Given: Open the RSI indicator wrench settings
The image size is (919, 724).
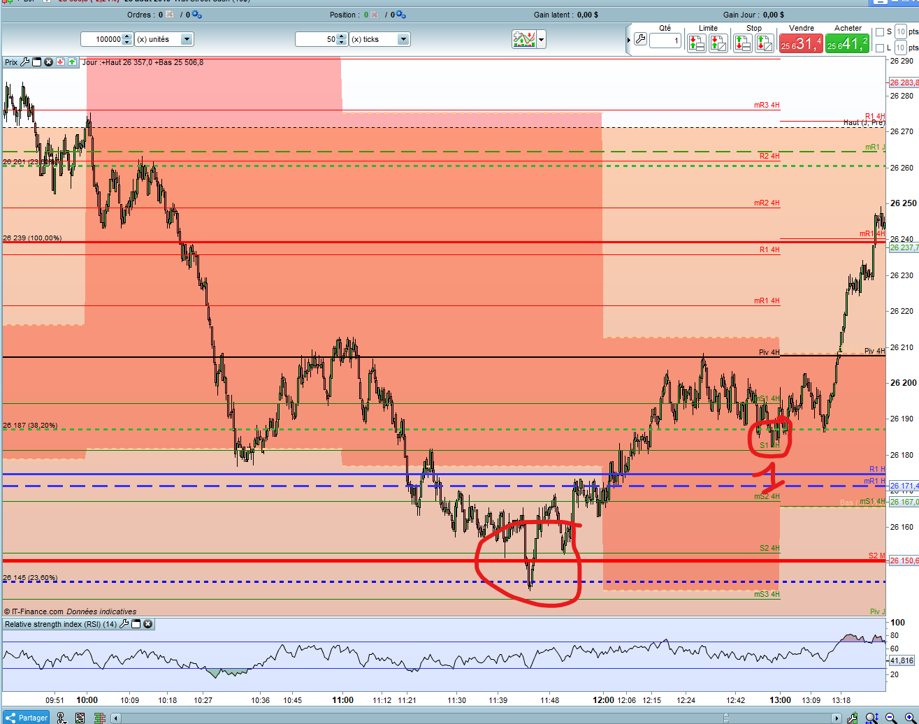Looking at the screenshot, I should pyautogui.click(x=124, y=624).
